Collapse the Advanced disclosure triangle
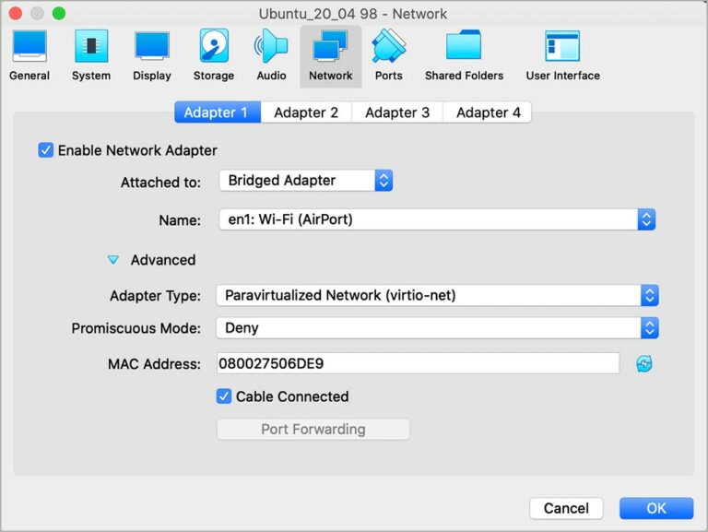This screenshot has width=708, height=532. pos(113,261)
